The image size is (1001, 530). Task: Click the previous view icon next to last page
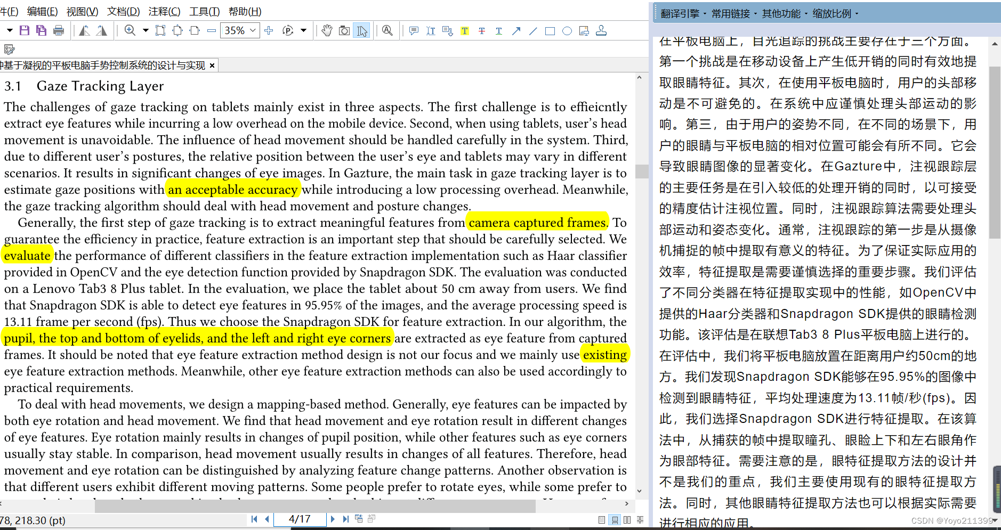(359, 519)
